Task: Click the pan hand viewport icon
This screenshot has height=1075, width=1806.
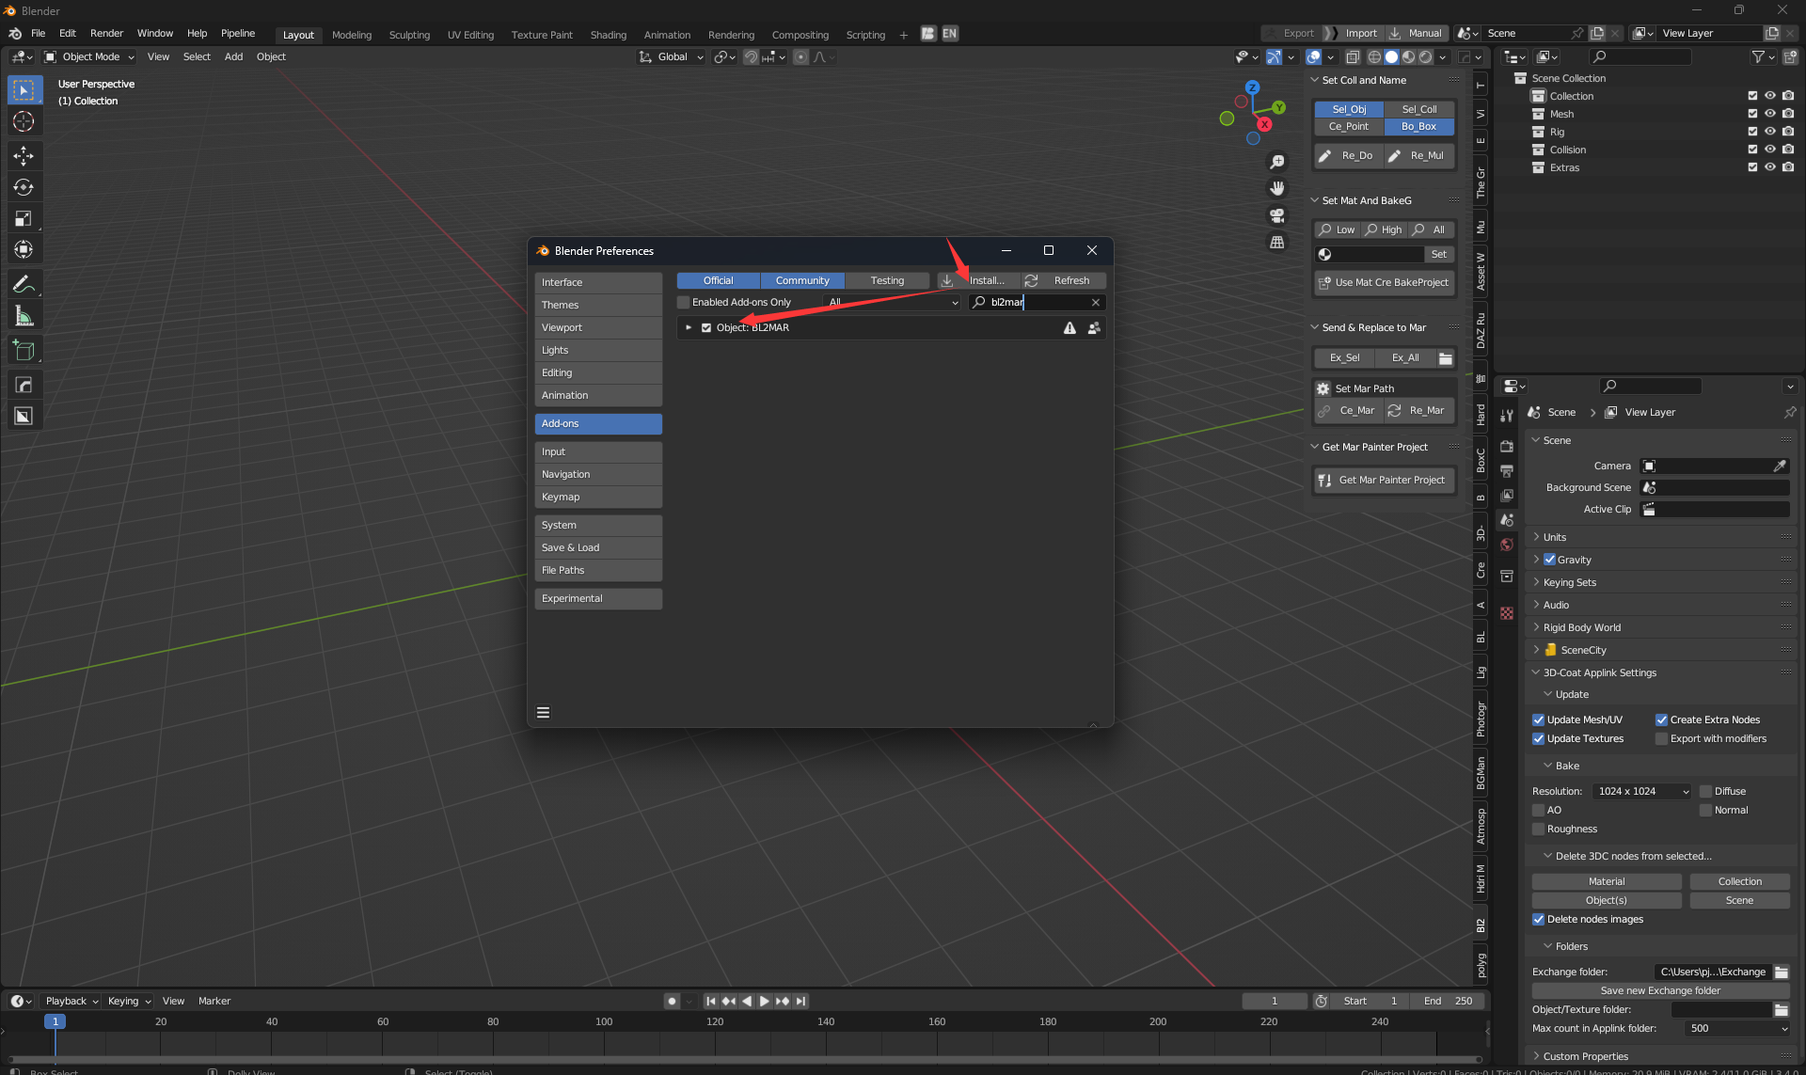Action: [1276, 188]
